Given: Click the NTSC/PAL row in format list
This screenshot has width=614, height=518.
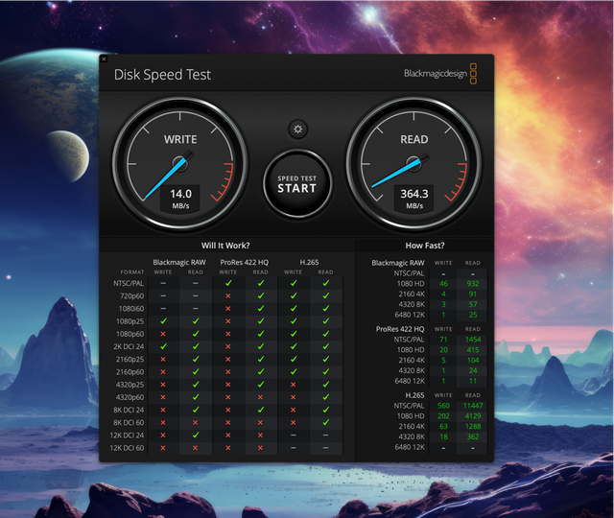Looking at the screenshot, I should [129, 283].
